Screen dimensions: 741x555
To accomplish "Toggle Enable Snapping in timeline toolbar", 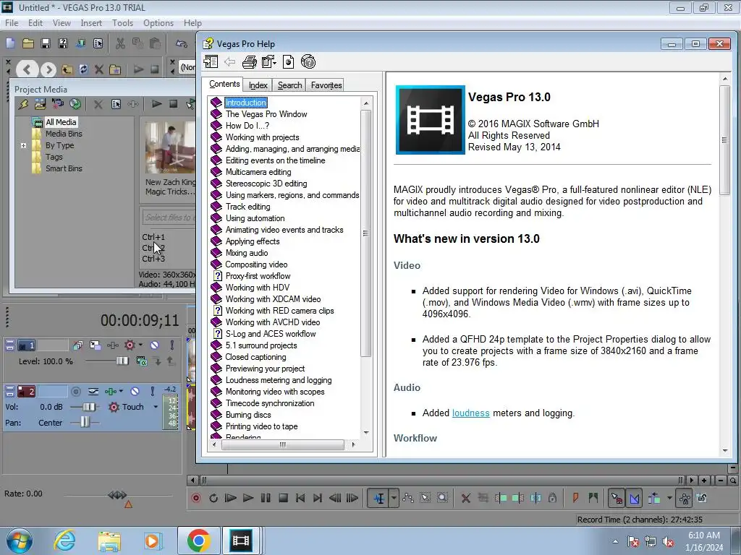I will (x=617, y=498).
